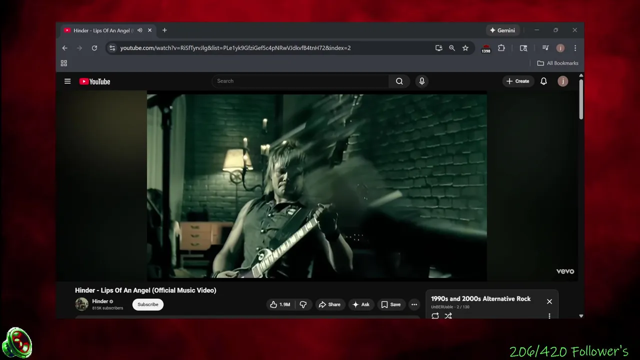Open the Chrome profile avatar

560,48
